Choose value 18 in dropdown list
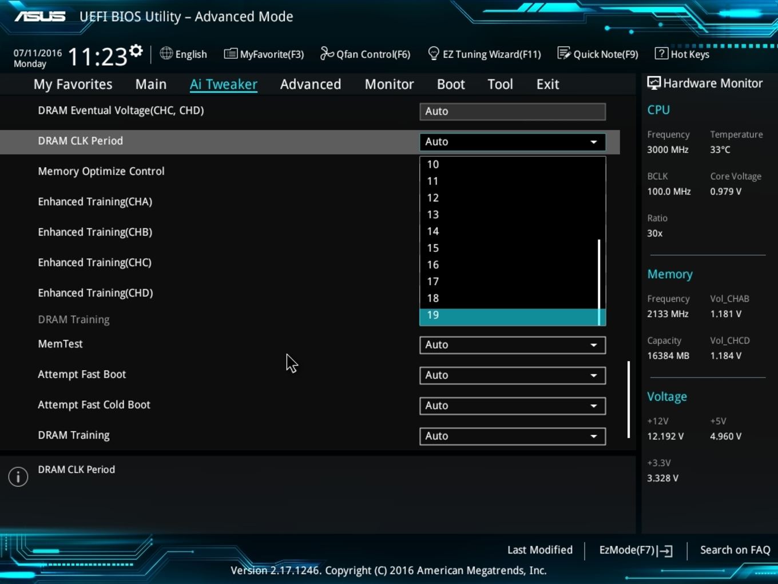778x584 pixels. (x=509, y=298)
